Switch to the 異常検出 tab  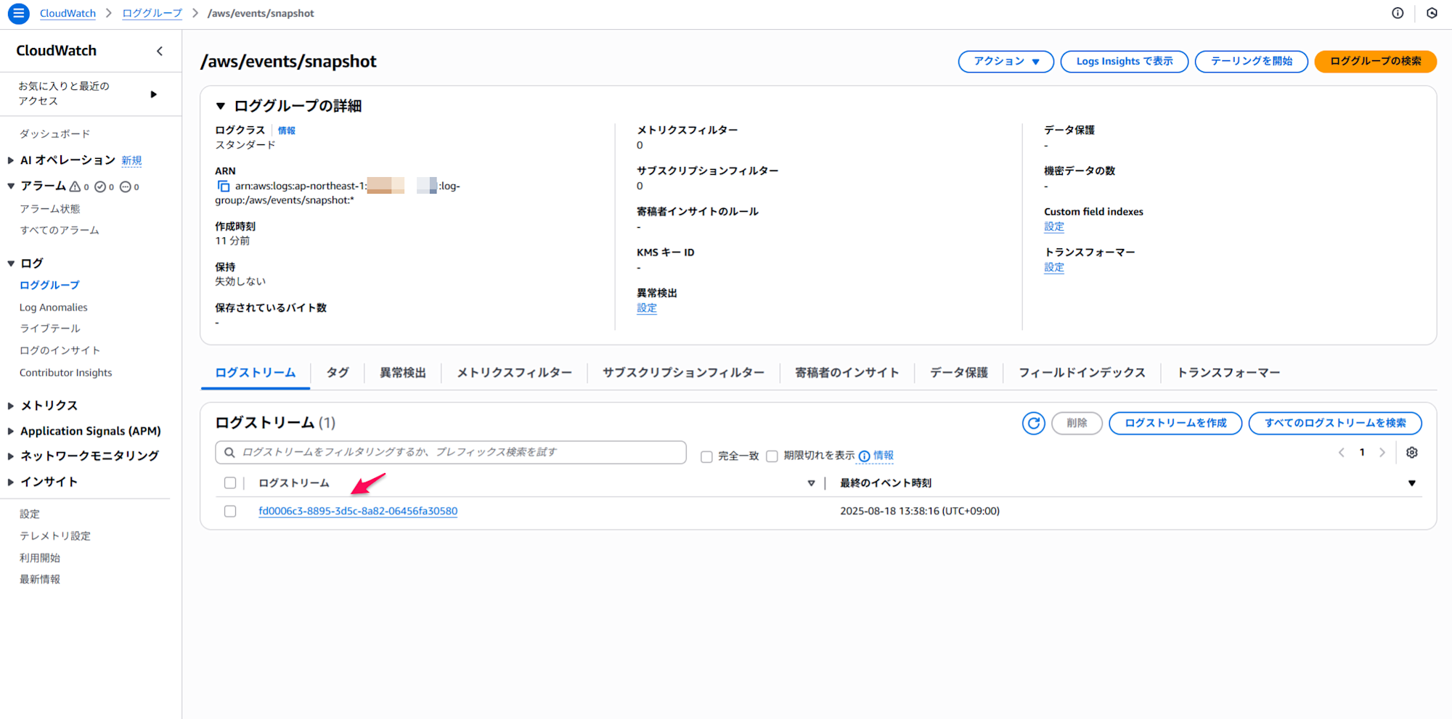pos(403,373)
